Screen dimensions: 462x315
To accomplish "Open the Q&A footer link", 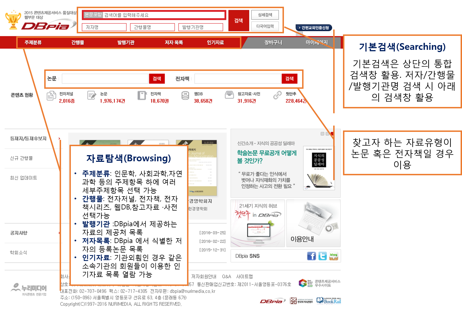I will coord(227,277).
